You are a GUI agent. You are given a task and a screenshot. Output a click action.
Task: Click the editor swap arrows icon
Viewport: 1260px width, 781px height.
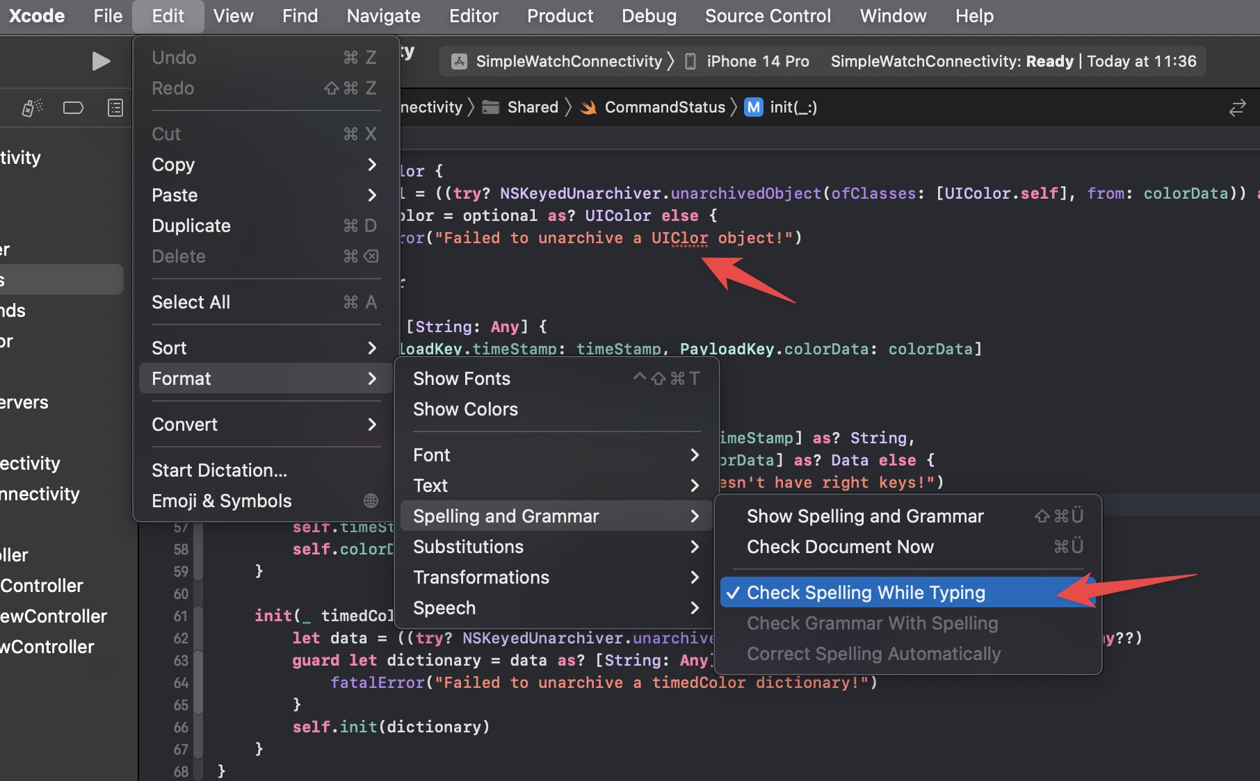1237,108
